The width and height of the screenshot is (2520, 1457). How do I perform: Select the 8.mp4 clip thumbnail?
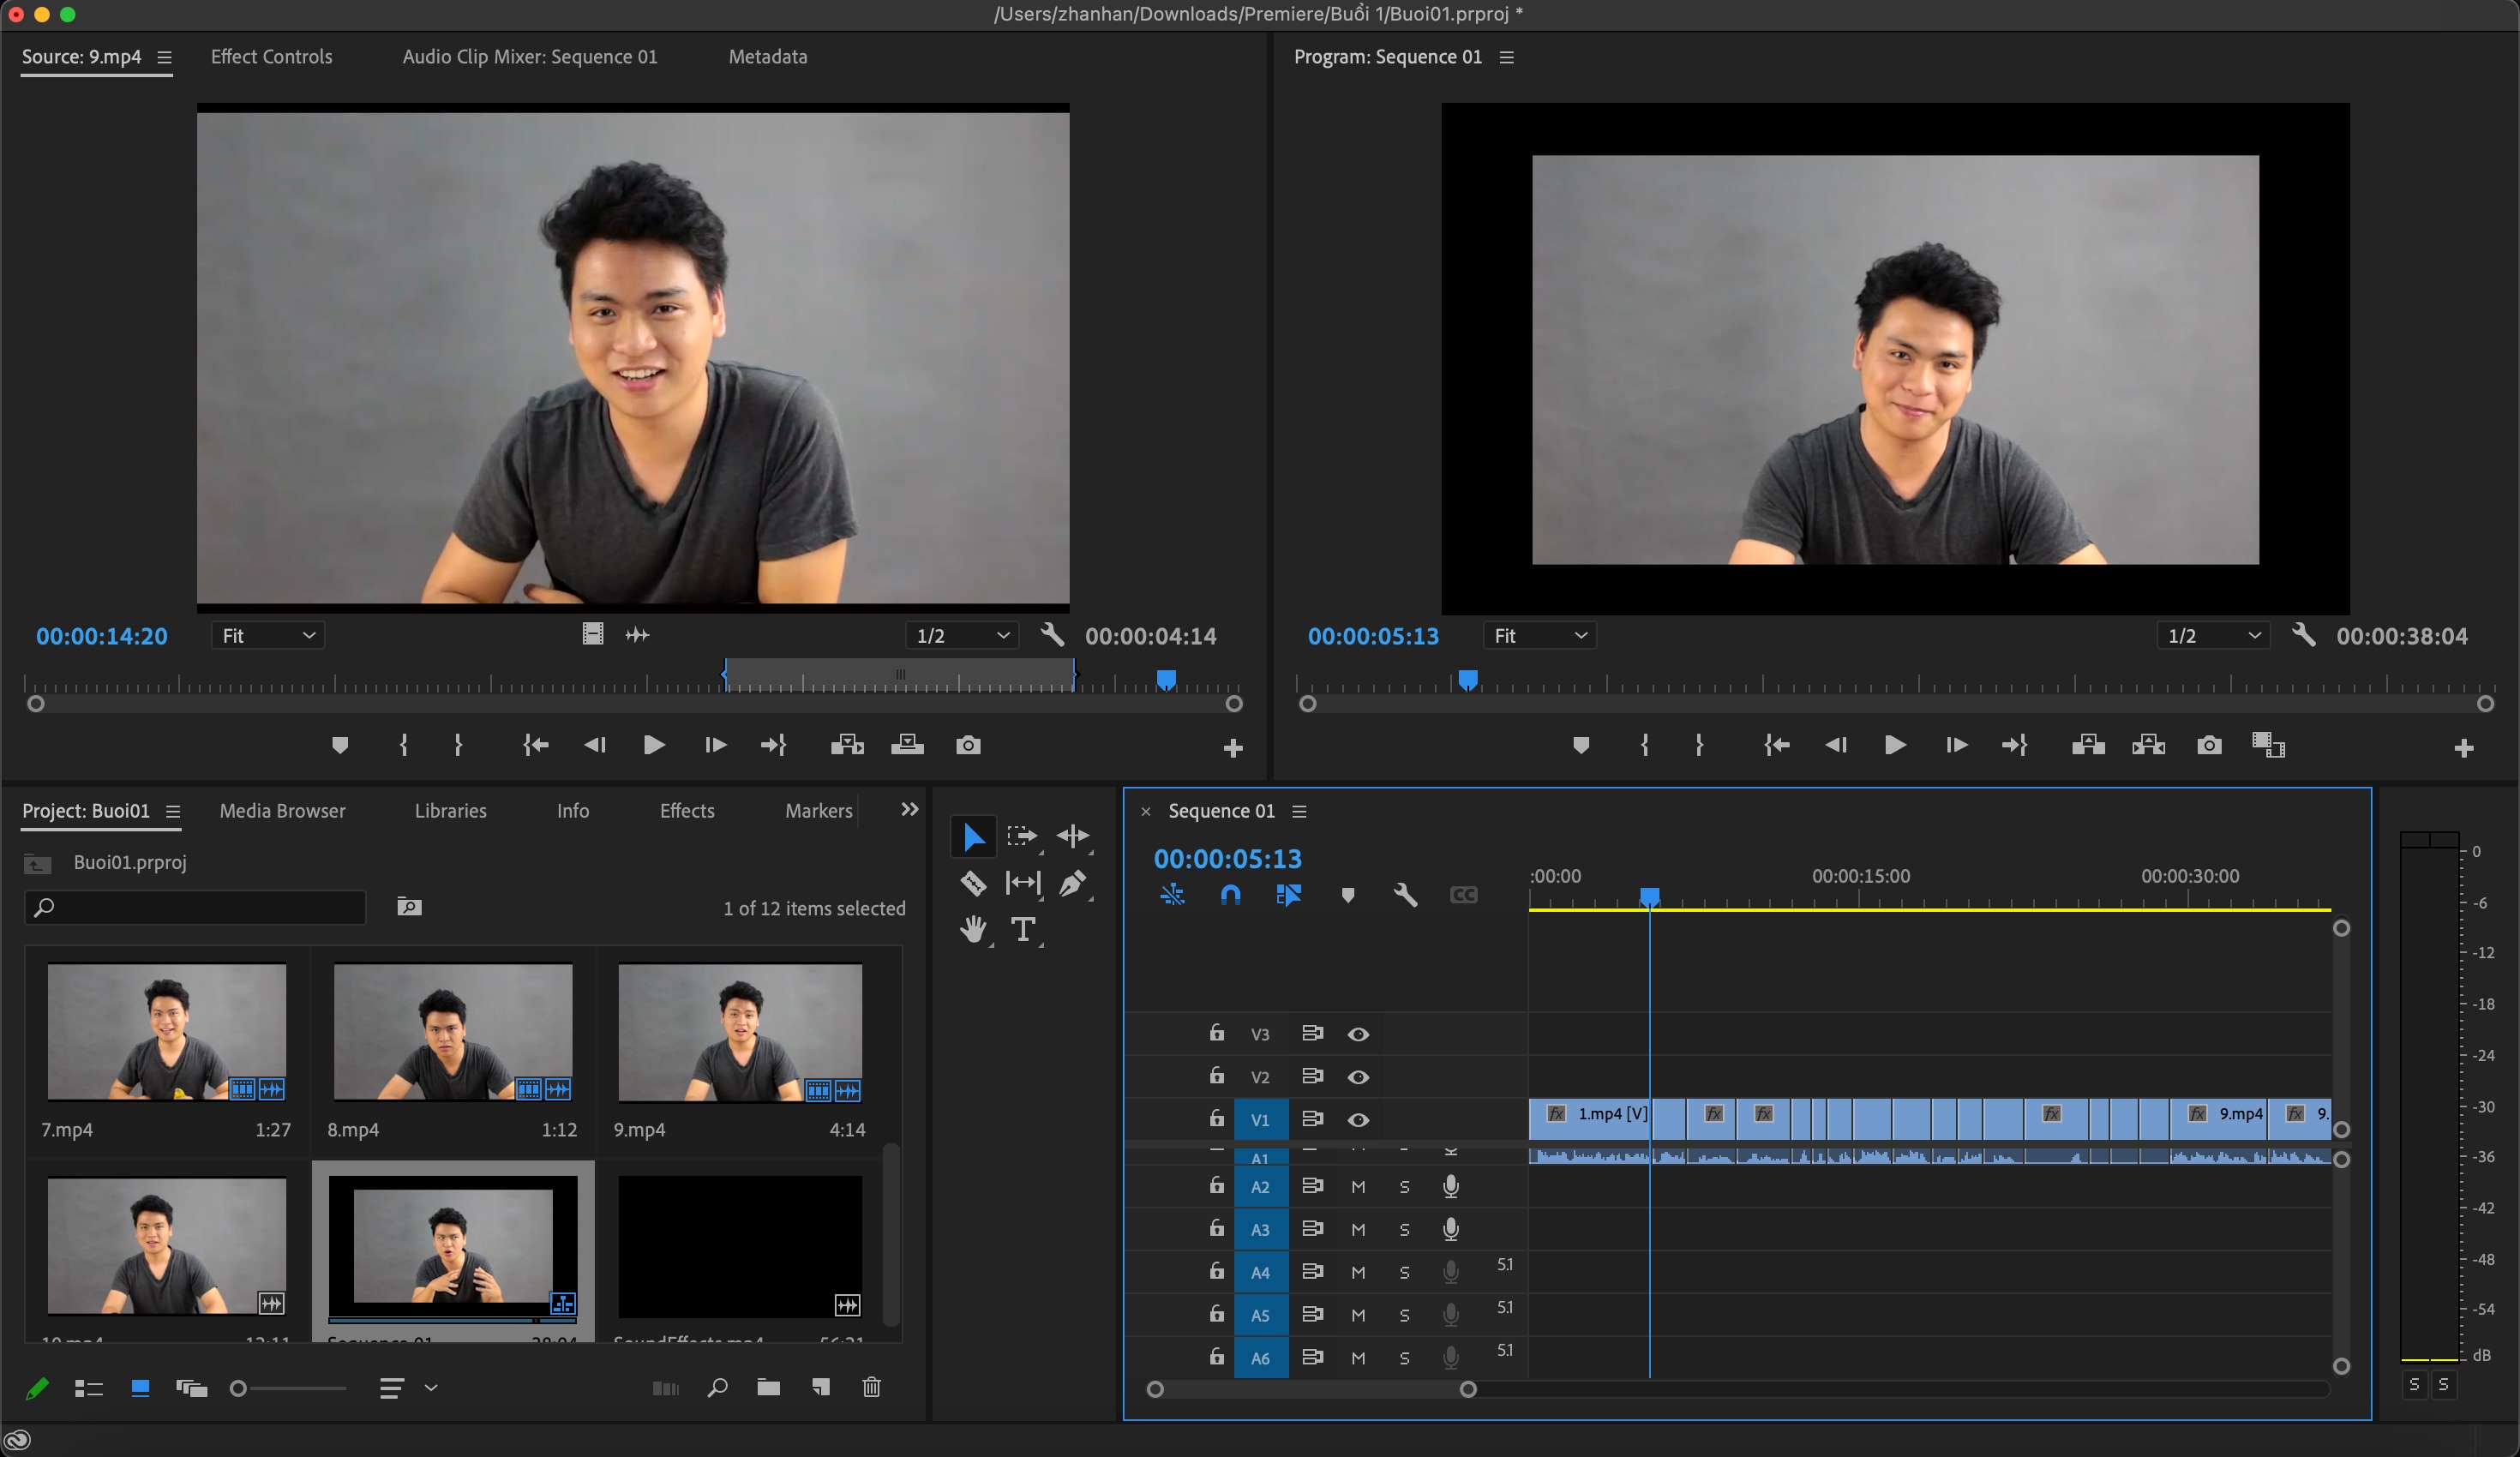[x=453, y=1032]
